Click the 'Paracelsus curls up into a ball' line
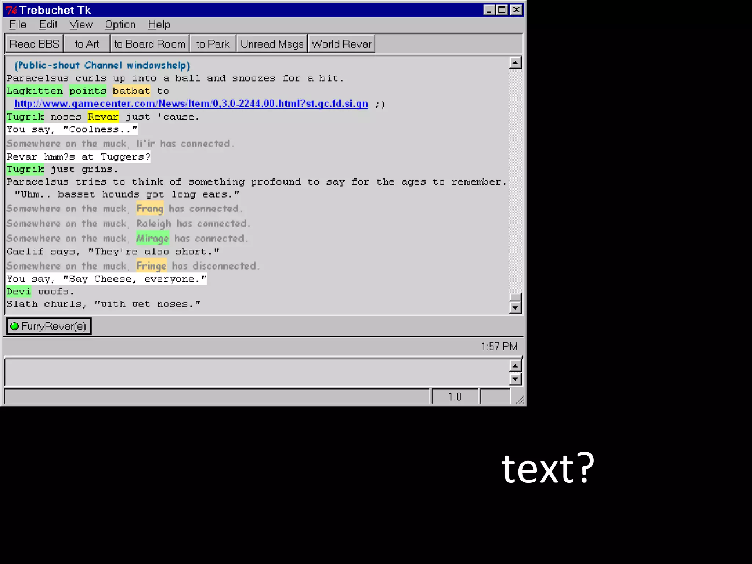752x564 pixels. pyautogui.click(x=175, y=78)
